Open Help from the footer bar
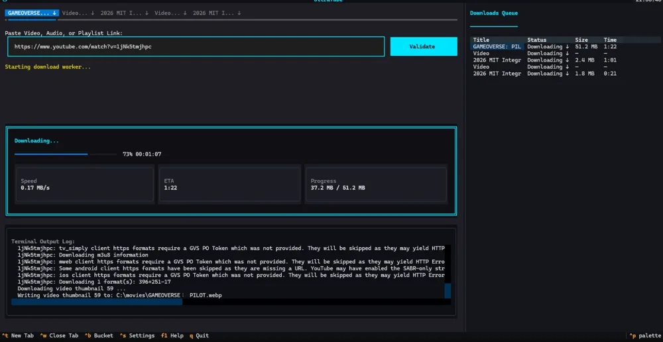Viewport: 663px width, 342px height. point(172,335)
